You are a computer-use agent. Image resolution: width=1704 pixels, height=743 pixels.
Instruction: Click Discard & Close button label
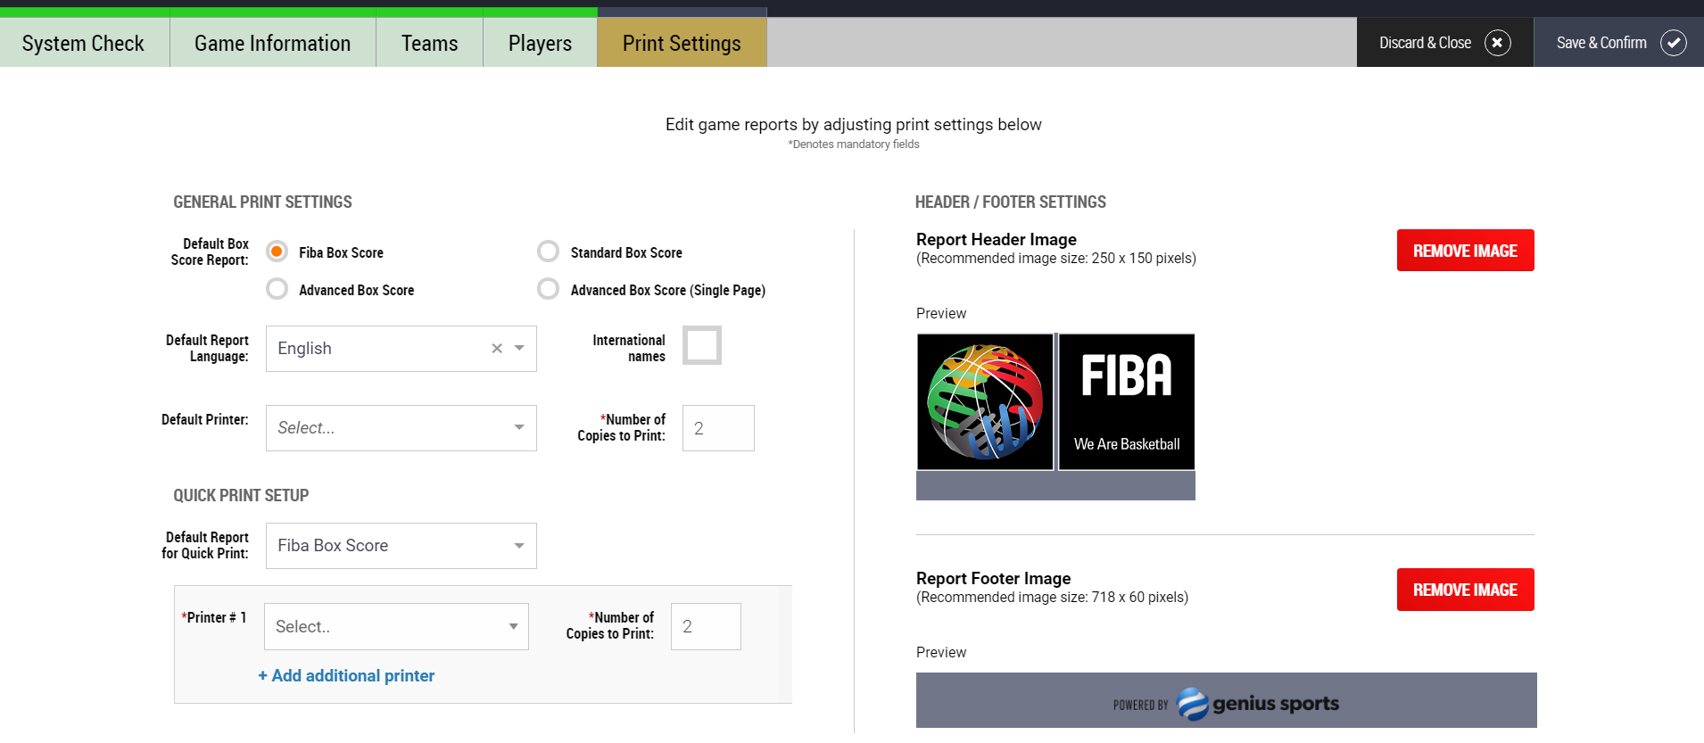(1425, 43)
